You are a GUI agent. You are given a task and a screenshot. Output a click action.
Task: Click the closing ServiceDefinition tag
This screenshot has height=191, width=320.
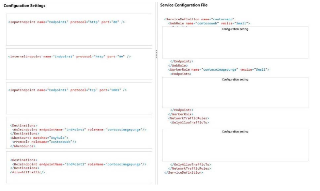pyautogui.click(x=184, y=172)
